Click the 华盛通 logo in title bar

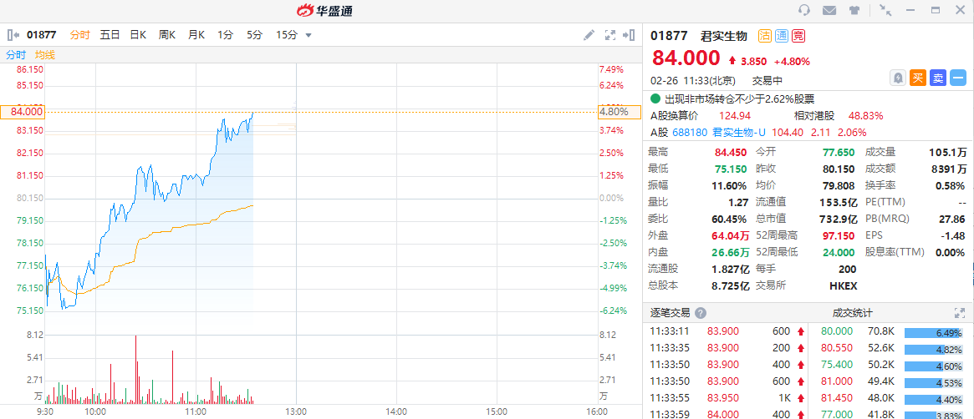pyautogui.click(x=324, y=11)
